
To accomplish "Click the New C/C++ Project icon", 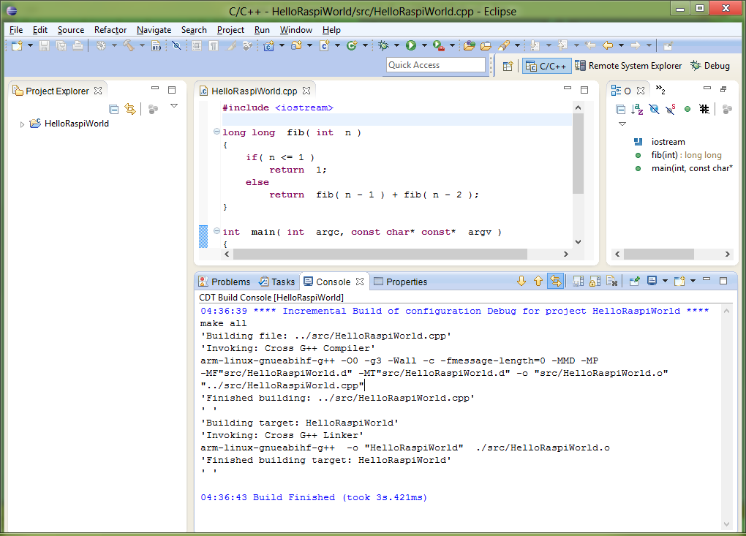I will click(x=269, y=45).
